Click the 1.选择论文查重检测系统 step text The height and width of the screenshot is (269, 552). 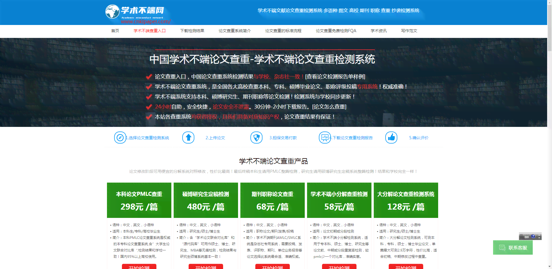click(x=147, y=138)
